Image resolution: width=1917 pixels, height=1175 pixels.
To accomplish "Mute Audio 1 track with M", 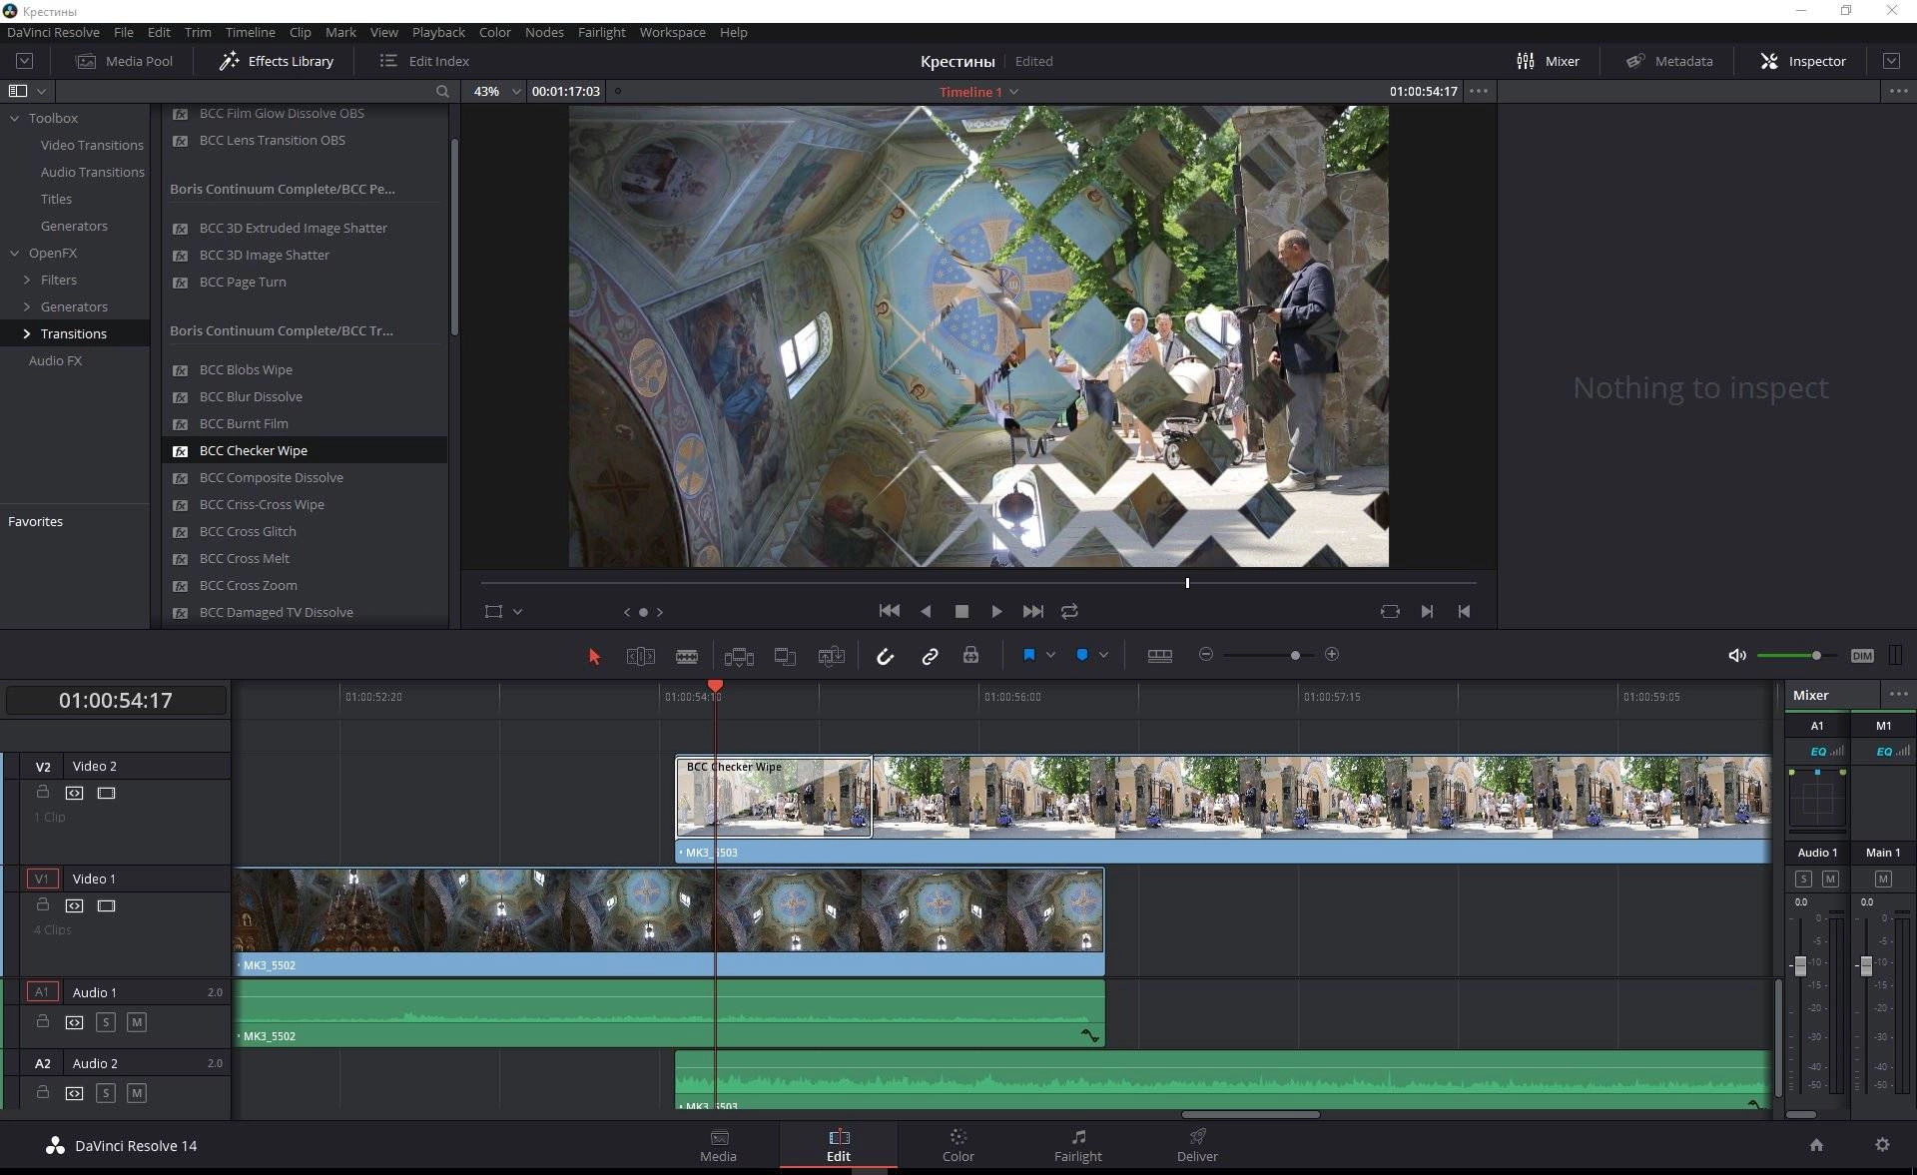I will (137, 1022).
